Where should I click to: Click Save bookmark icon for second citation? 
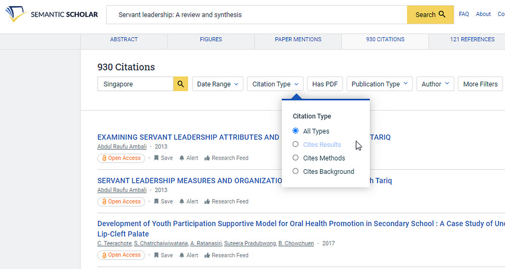click(x=156, y=202)
